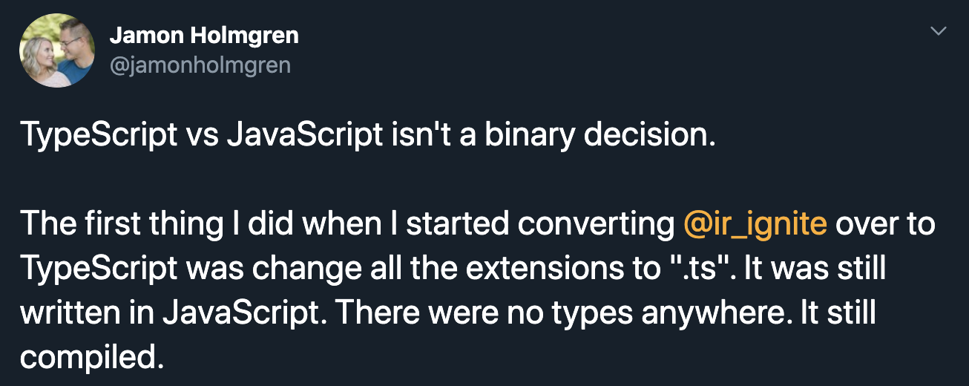Click the final word "compiled."
This screenshot has height=386, width=969.
(x=91, y=358)
